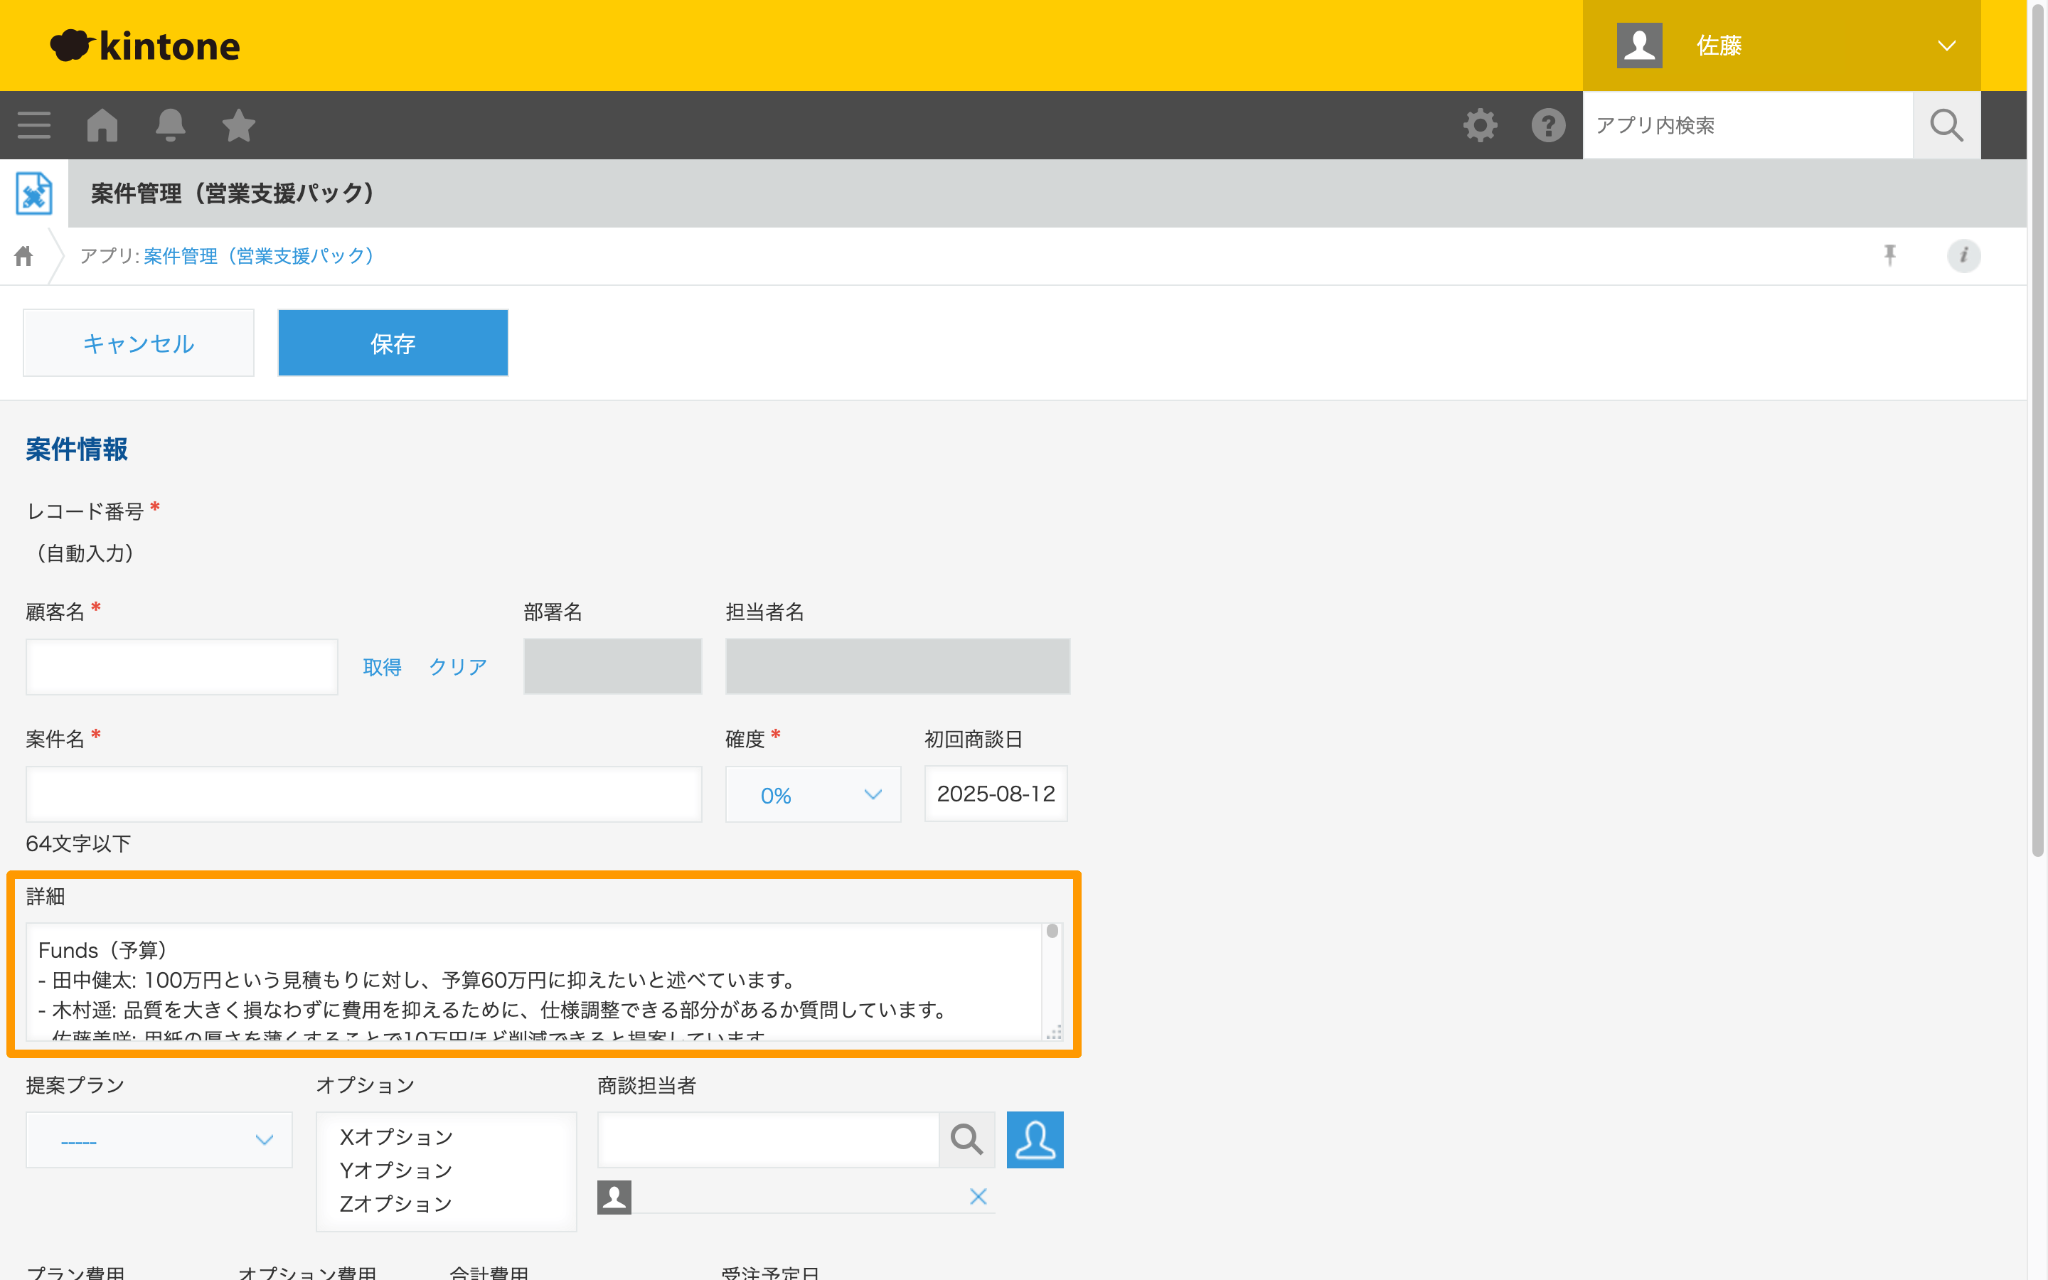
Task: Click the kintone logo
Action: click(x=145, y=46)
